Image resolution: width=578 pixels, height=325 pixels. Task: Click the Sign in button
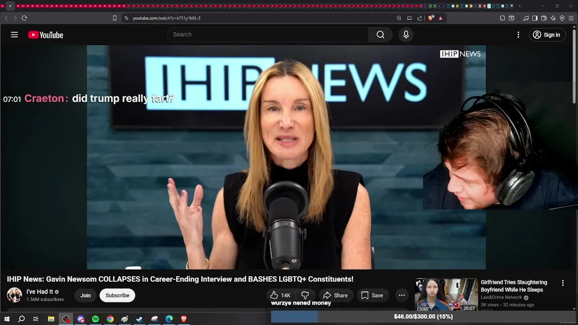pyautogui.click(x=547, y=35)
